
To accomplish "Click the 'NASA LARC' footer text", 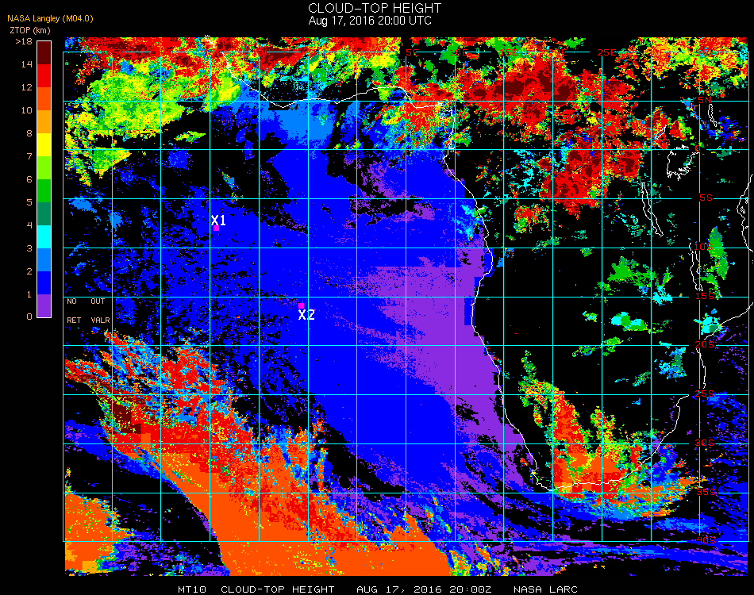I will click(545, 589).
